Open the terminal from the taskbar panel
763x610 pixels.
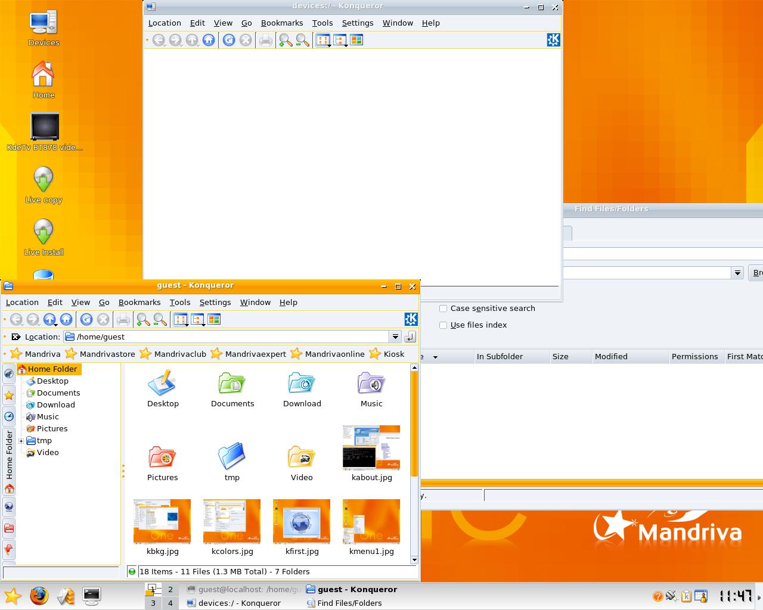pyautogui.click(x=91, y=596)
